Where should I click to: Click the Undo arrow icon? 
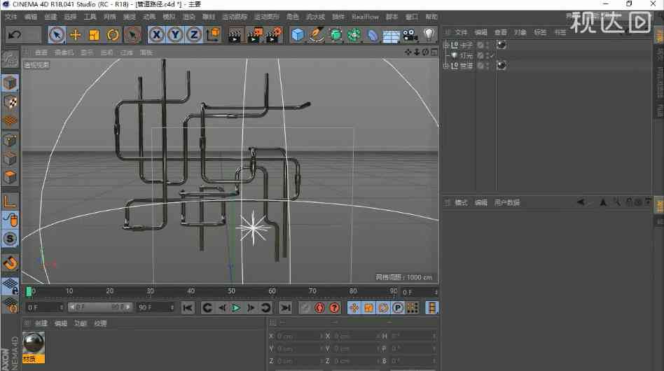click(x=15, y=34)
